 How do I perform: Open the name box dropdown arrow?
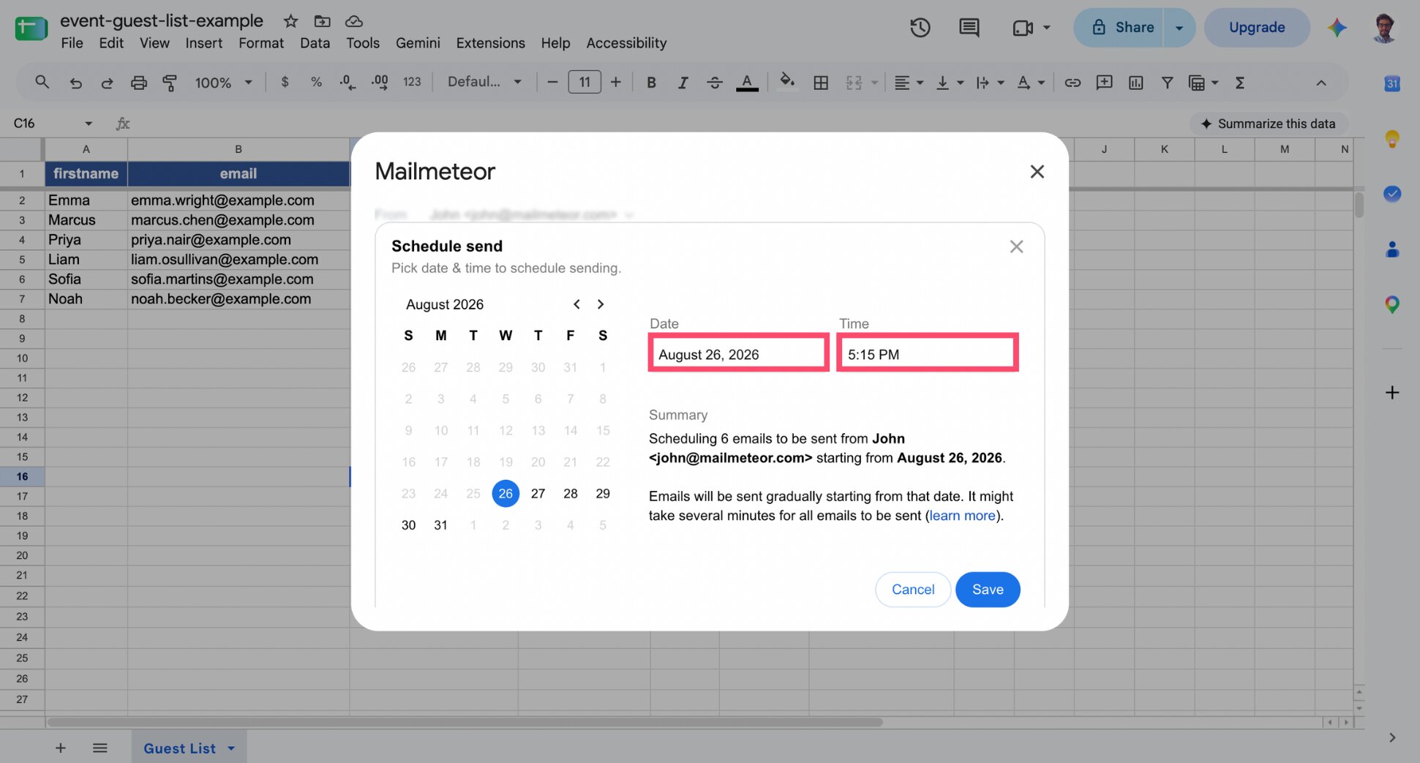click(89, 123)
